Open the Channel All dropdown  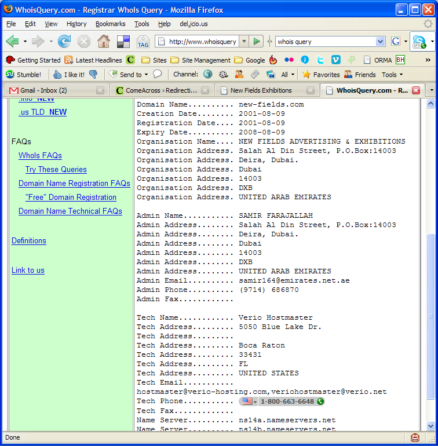tap(287, 75)
